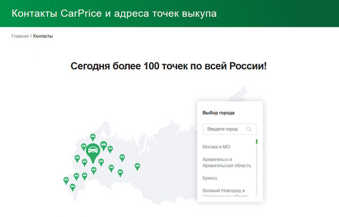
Task: Select Великий Новгород list entry
Action: [225, 193]
